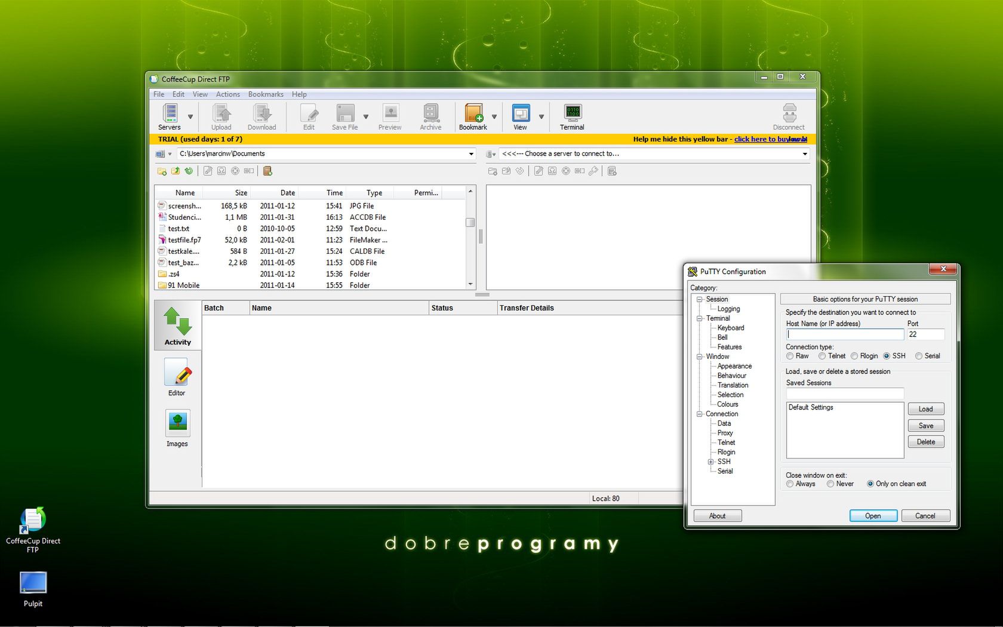Open the local path Documents dropdown
Image resolution: width=1003 pixels, height=627 pixels.
click(x=471, y=154)
